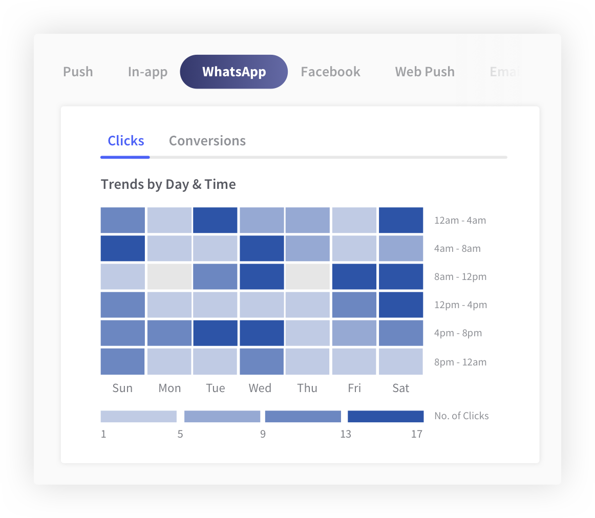Viewport: 595px width, 518px height.
Task: Pick the Sat 4am - 8am heatmap cell
Action: [x=401, y=248]
